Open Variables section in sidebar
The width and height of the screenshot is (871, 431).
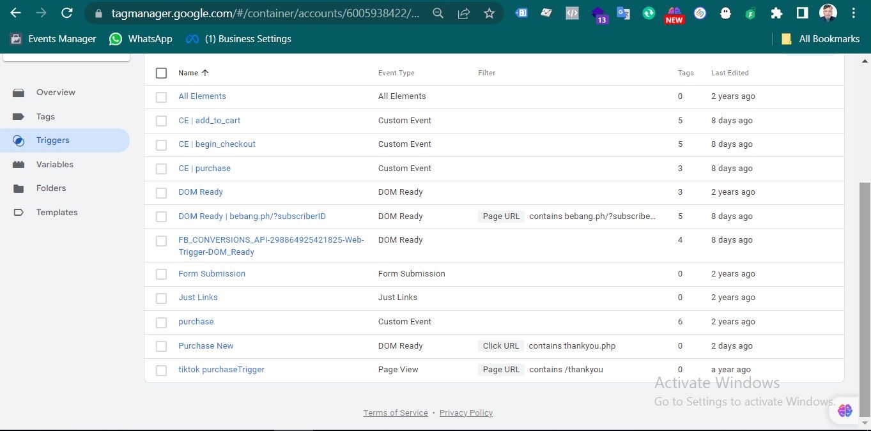click(54, 165)
